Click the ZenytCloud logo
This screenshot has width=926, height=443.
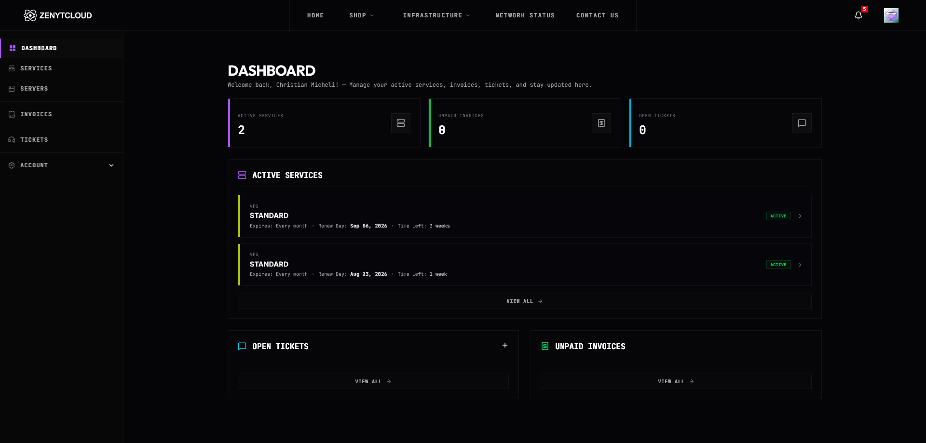(58, 15)
